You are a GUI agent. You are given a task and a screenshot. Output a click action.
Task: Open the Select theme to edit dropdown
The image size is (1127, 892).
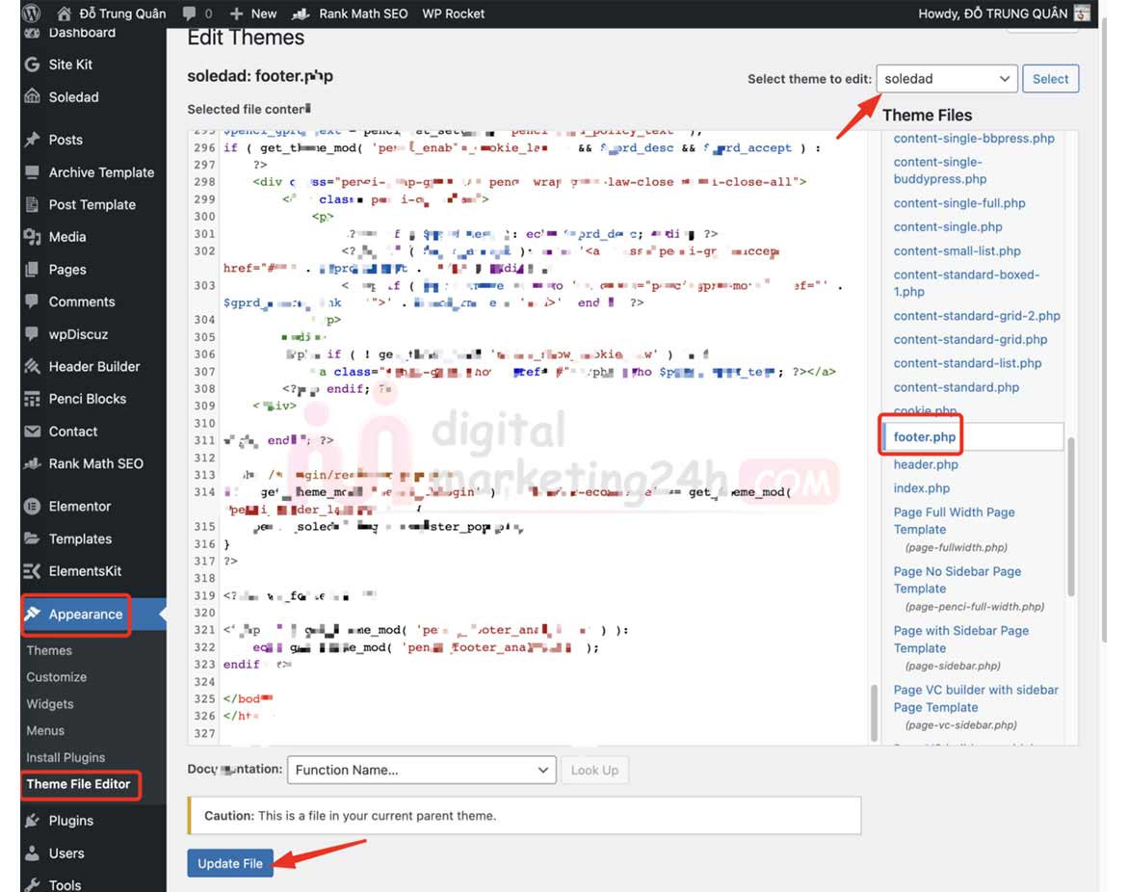[947, 78]
